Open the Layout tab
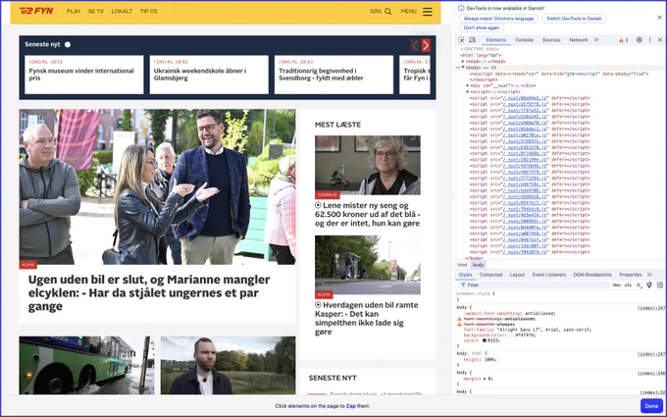 [517, 275]
